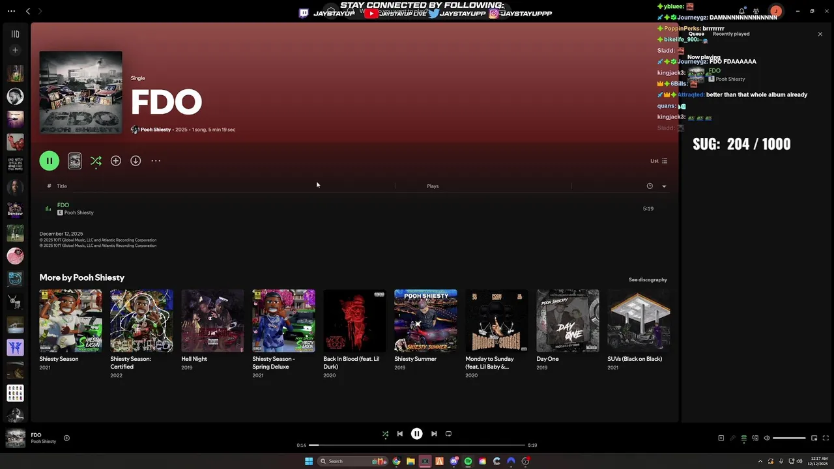This screenshot has width=834, height=469.
Task: Open the notifications bell in Spotify
Action: (x=741, y=11)
